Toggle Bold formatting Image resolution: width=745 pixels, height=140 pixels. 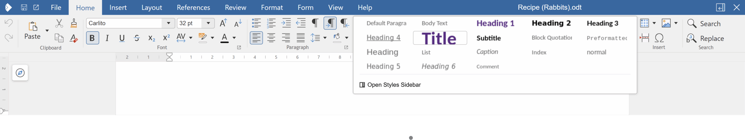(x=92, y=38)
